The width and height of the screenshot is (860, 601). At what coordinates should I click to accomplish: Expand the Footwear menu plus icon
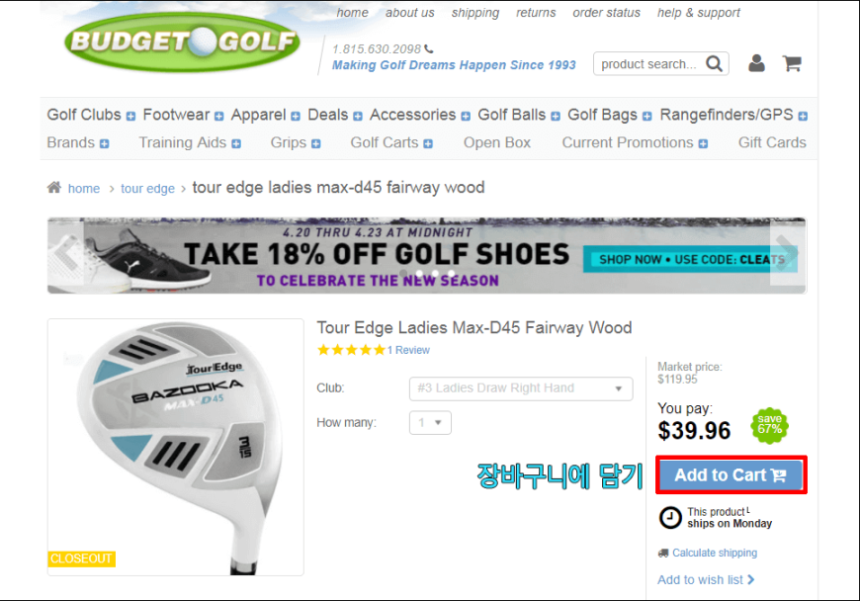click(x=218, y=116)
